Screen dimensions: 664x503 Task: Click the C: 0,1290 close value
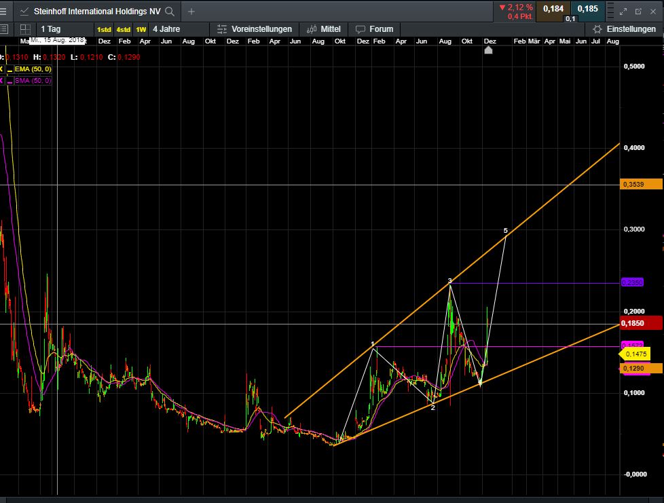124,57
